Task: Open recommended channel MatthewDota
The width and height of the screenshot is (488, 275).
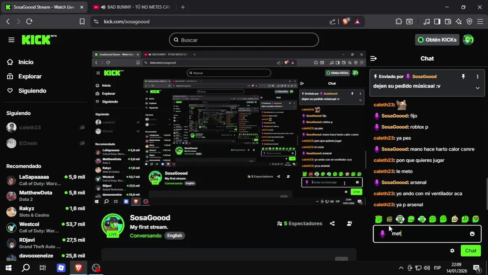Action: (x=46, y=196)
